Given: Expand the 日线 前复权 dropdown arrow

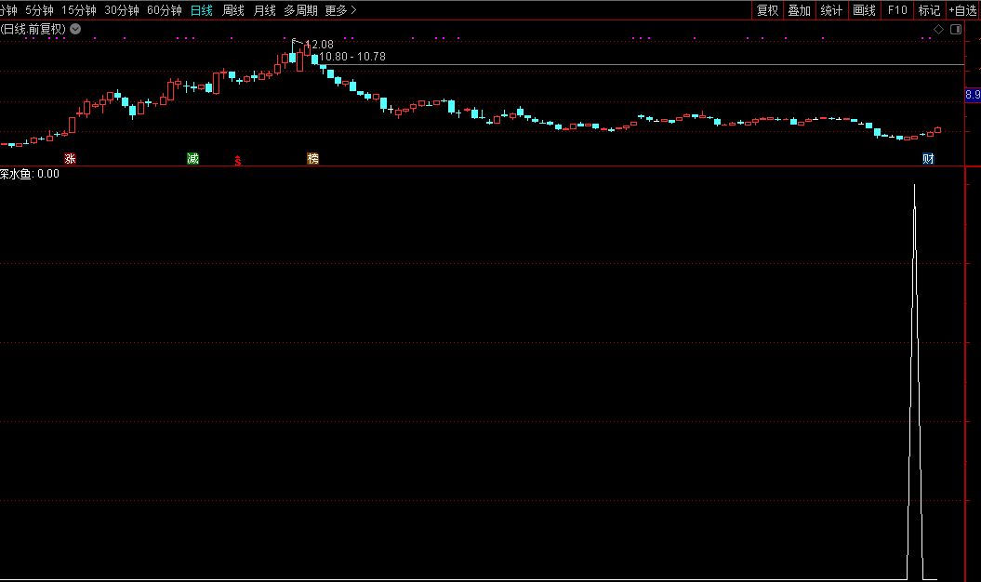Looking at the screenshot, I should point(75,29).
